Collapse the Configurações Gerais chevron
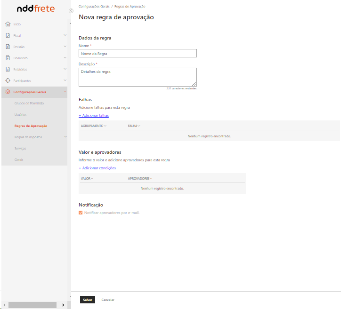The width and height of the screenshot is (341, 309). pos(65,92)
